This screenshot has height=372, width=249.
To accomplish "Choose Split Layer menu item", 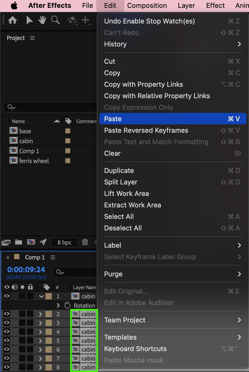I will [x=173, y=182].
